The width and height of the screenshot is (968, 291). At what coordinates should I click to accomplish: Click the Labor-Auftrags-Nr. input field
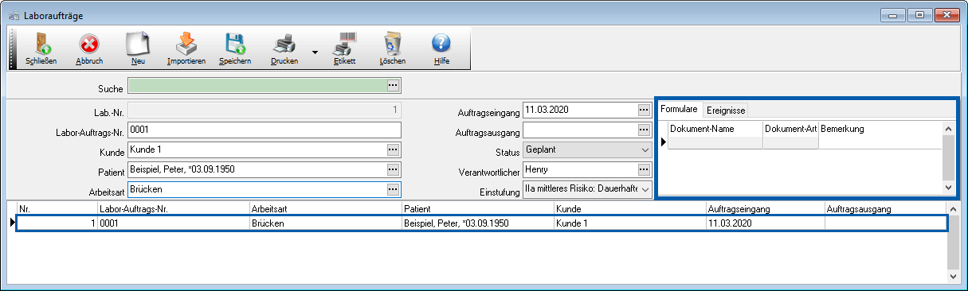pos(264,130)
